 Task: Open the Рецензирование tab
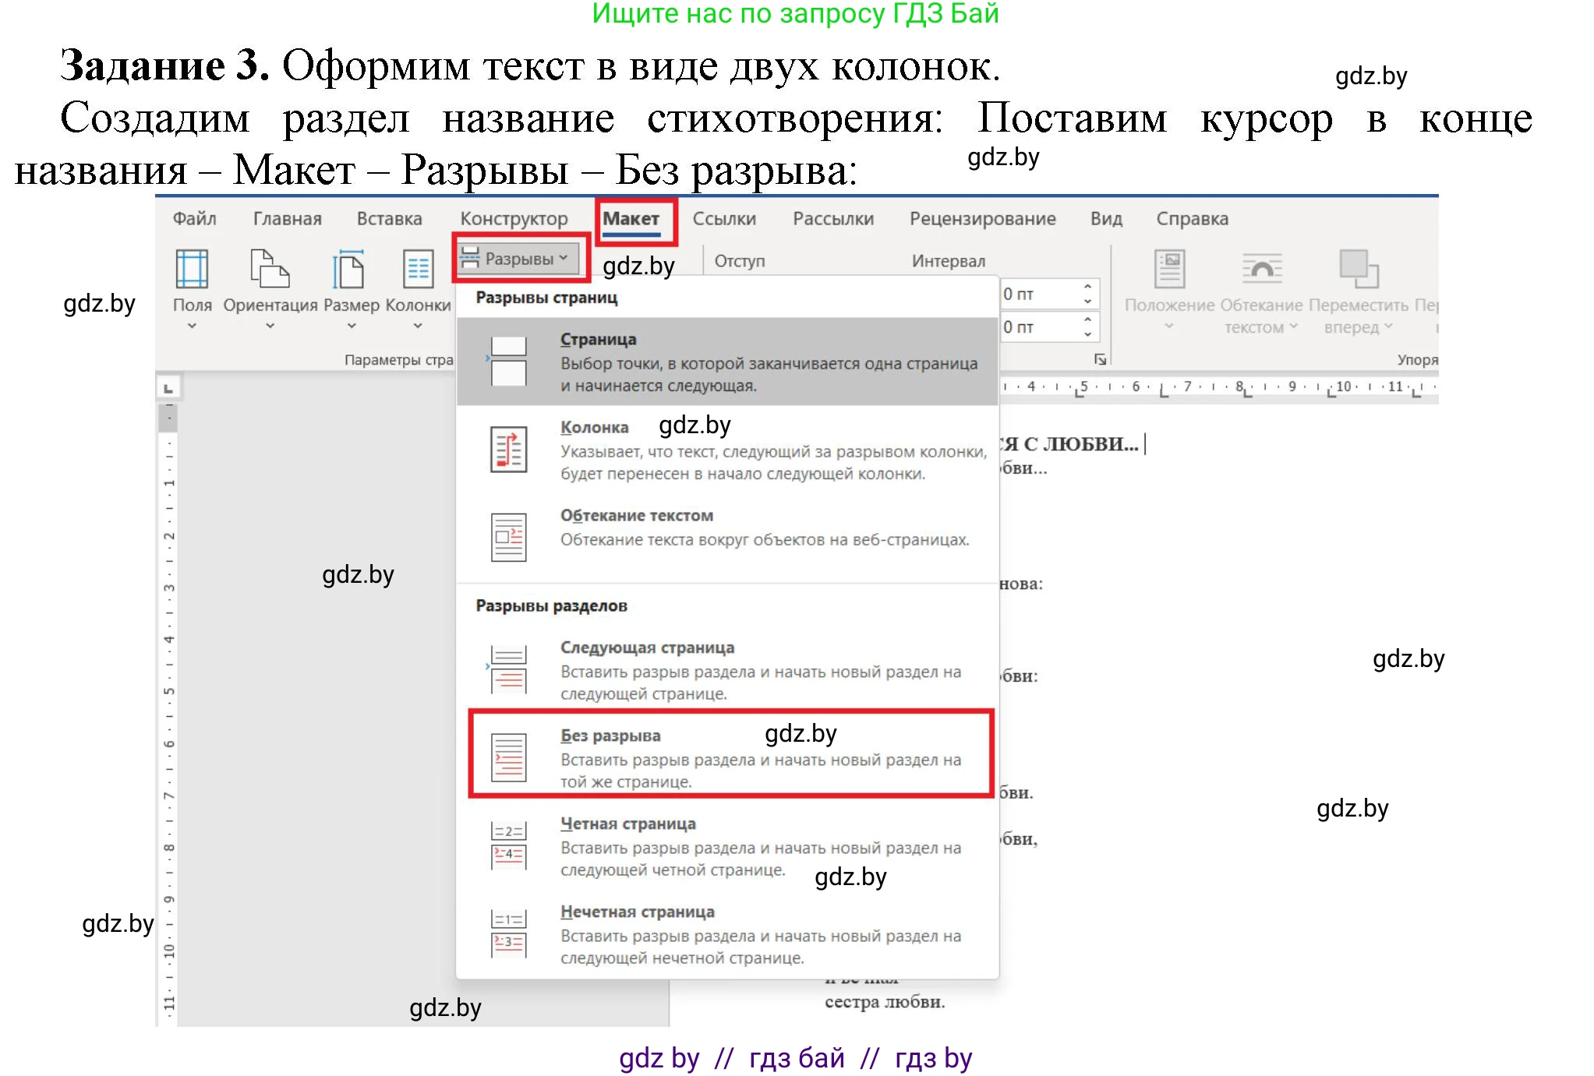tap(981, 219)
